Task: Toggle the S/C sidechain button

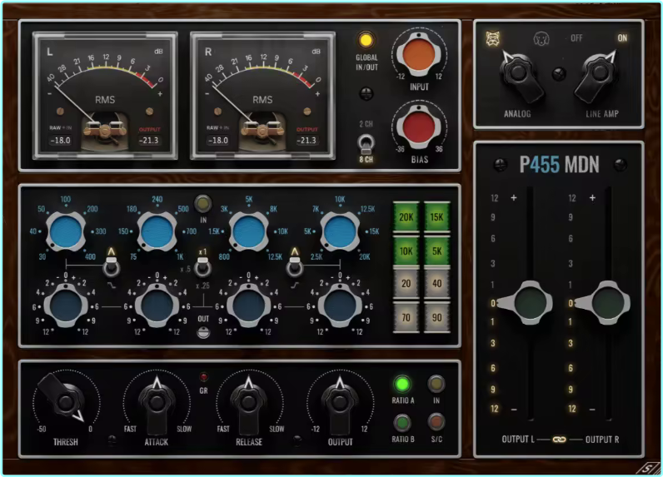Action: pyautogui.click(x=436, y=422)
